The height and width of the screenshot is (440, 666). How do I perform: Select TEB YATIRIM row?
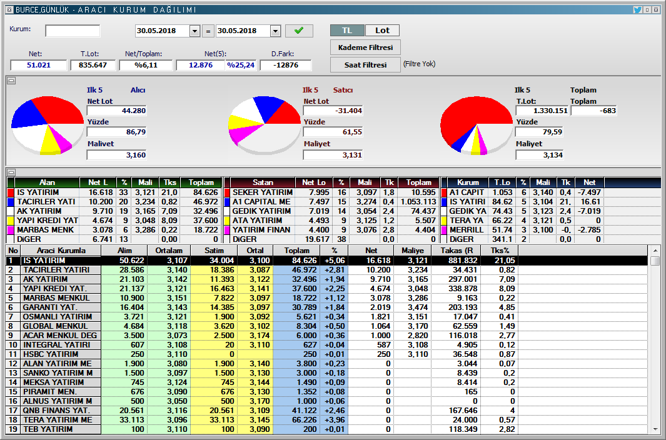326,429
